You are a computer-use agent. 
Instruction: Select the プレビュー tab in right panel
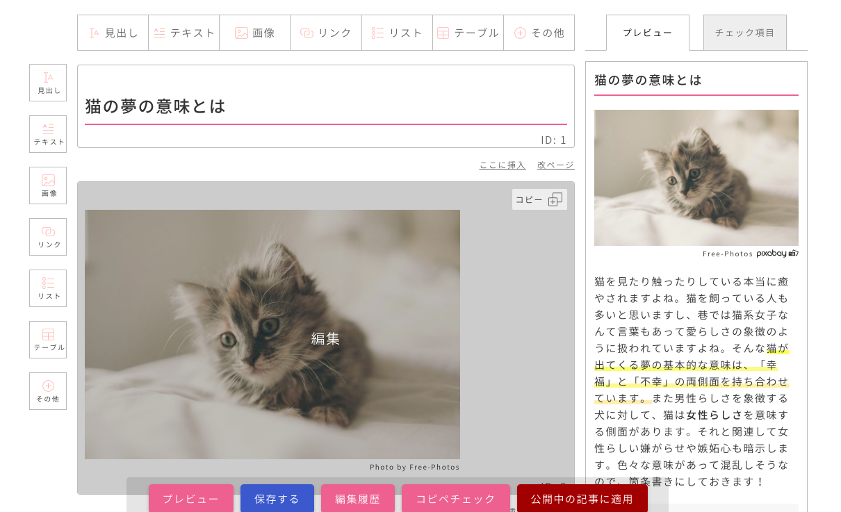647,33
